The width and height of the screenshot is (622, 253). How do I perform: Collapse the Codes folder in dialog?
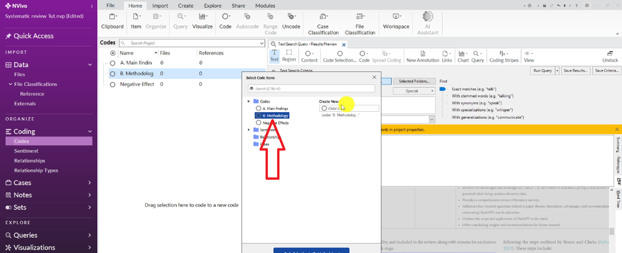pos(248,101)
